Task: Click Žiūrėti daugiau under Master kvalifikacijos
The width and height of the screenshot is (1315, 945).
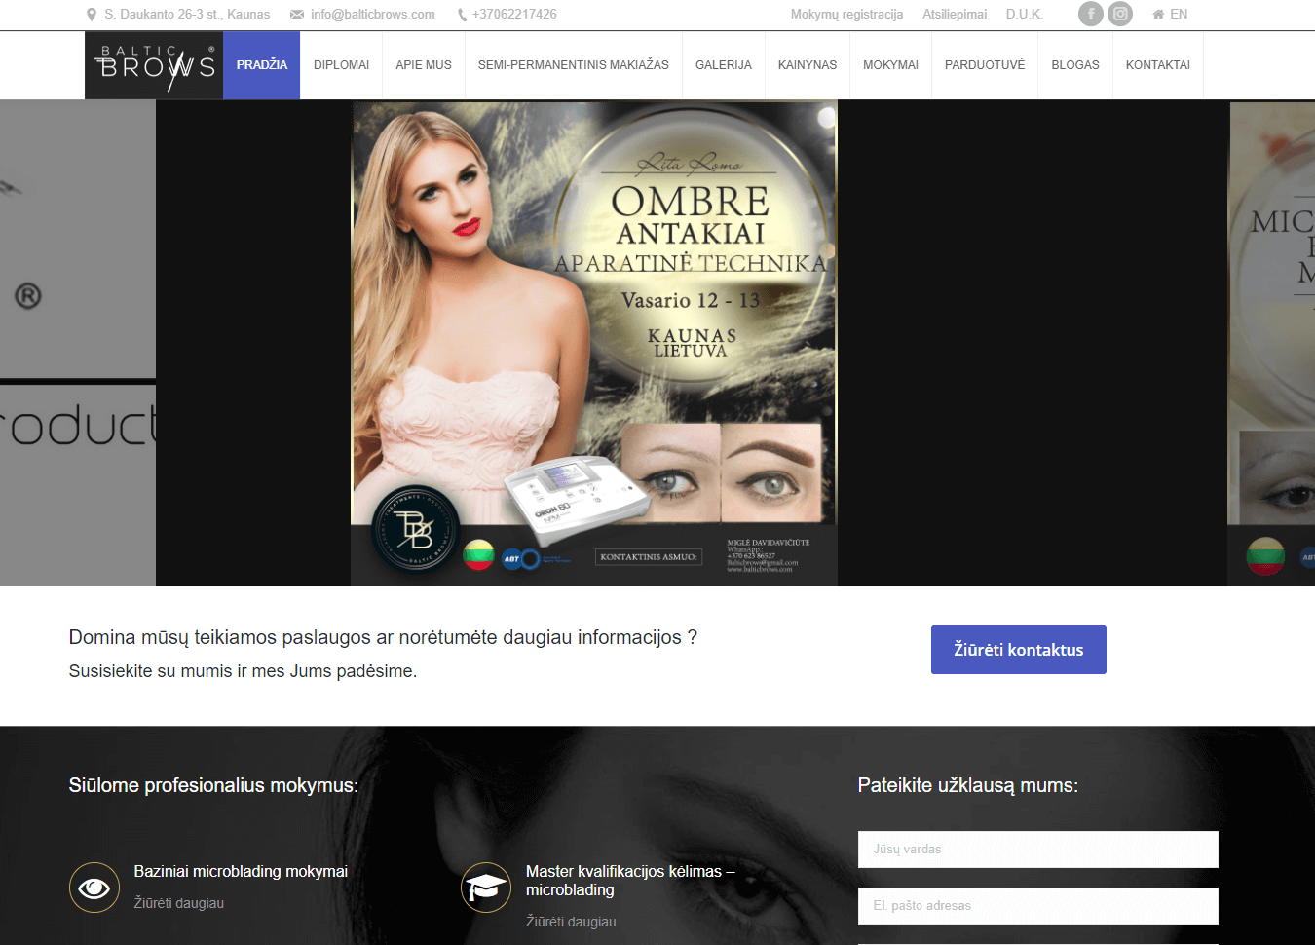Action: (x=571, y=922)
